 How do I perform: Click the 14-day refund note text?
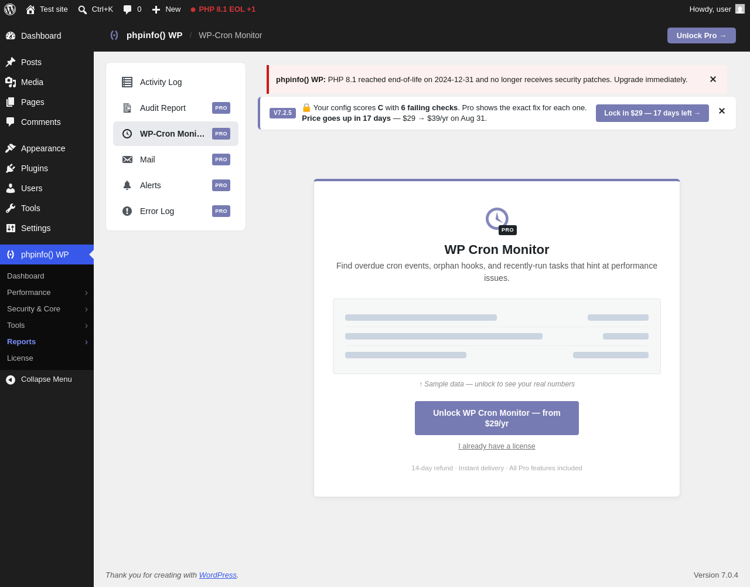(497, 468)
